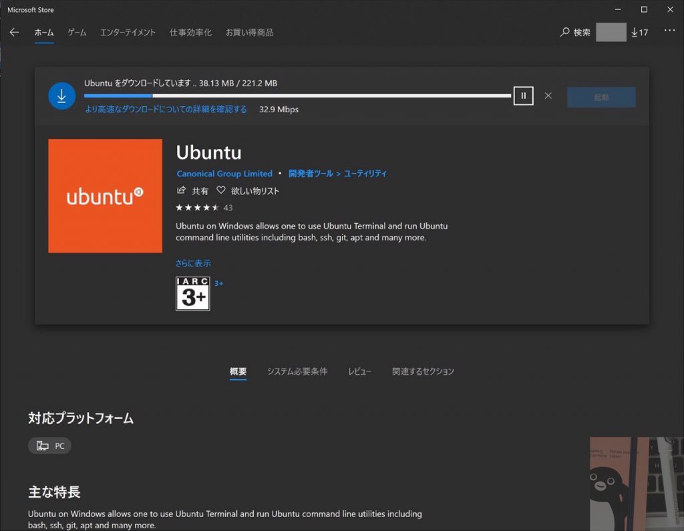Open the ユーティリティ subcategory link

365,174
